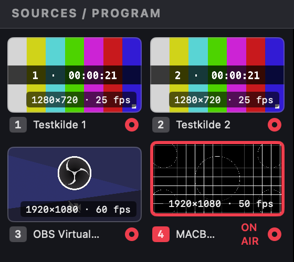Screen dimensions: 294x262
Task: Click the Testkilde 2 source name
Action: click(203, 125)
